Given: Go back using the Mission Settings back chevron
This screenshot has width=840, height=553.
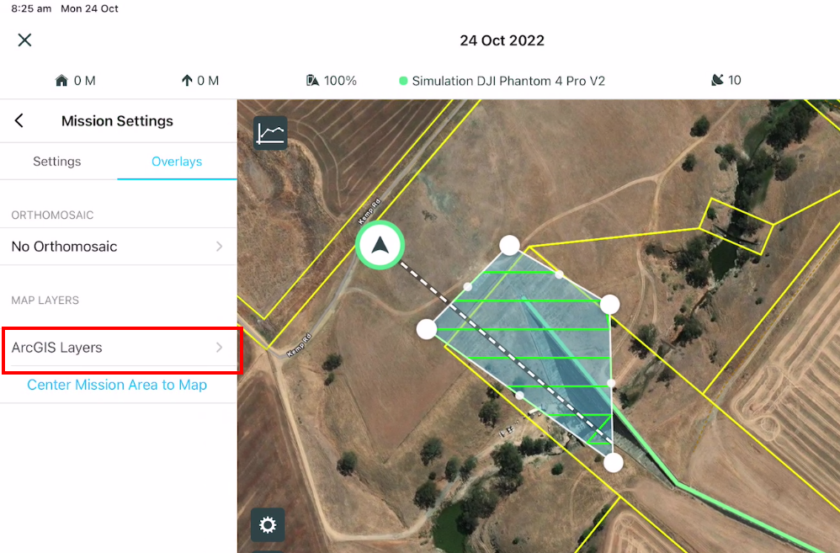Looking at the screenshot, I should pyautogui.click(x=19, y=120).
